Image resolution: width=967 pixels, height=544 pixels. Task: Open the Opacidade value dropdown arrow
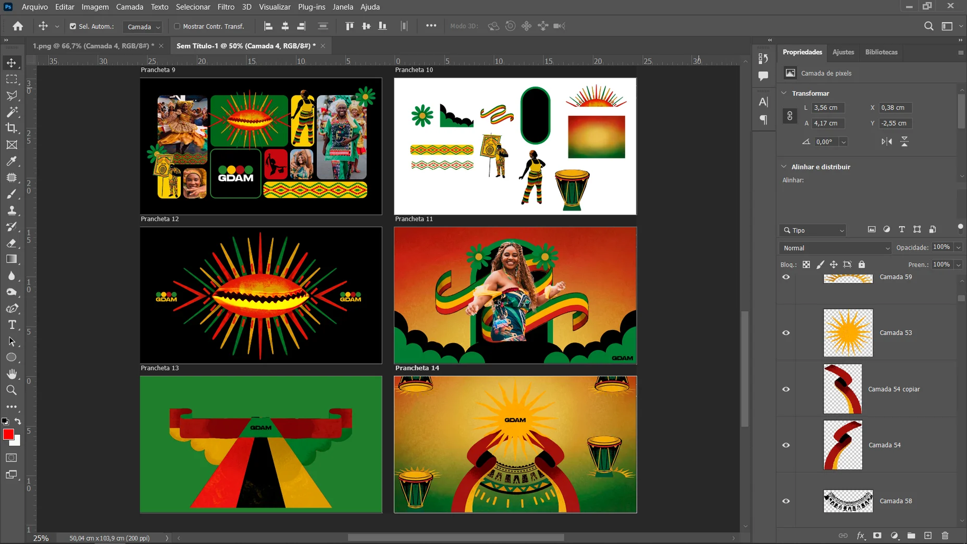pos(958,248)
